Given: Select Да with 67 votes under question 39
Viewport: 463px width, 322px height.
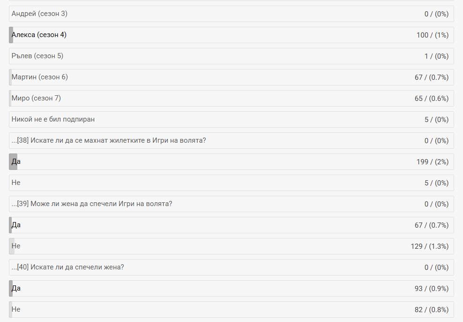Looking at the screenshot, I should tap(16, 225).
